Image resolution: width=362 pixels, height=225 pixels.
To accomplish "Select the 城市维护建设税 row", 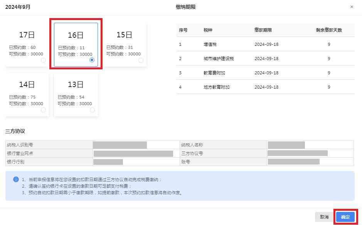I will tap(265, 59).
